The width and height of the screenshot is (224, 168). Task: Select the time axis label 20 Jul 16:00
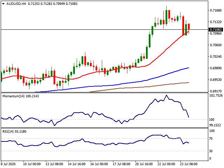(x=144, y=164)
